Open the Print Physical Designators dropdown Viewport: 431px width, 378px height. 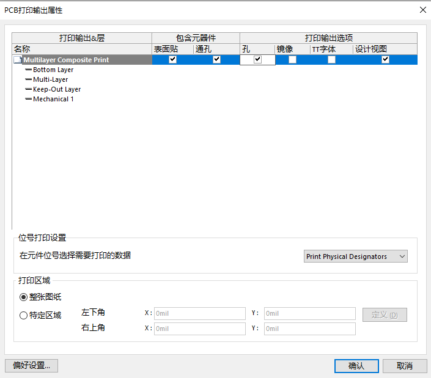pyautogui.click(x=356, y=256)
